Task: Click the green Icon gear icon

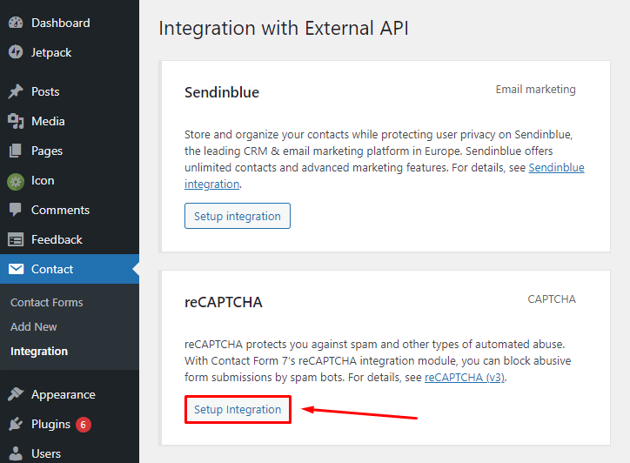Action: tap(16, 182)
